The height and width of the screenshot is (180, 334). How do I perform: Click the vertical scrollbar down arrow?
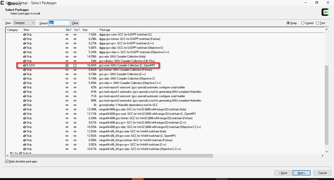(326, 152)
